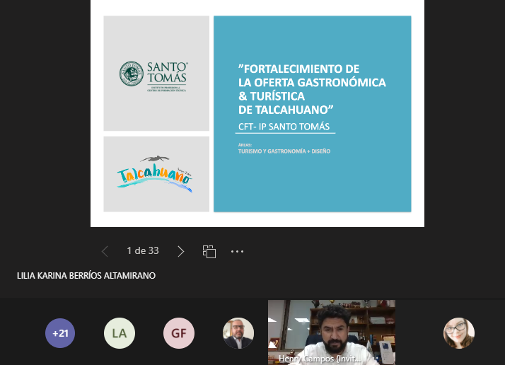Advance to the next slide arrow
This screenshot has width=505, height=365.
180,251
